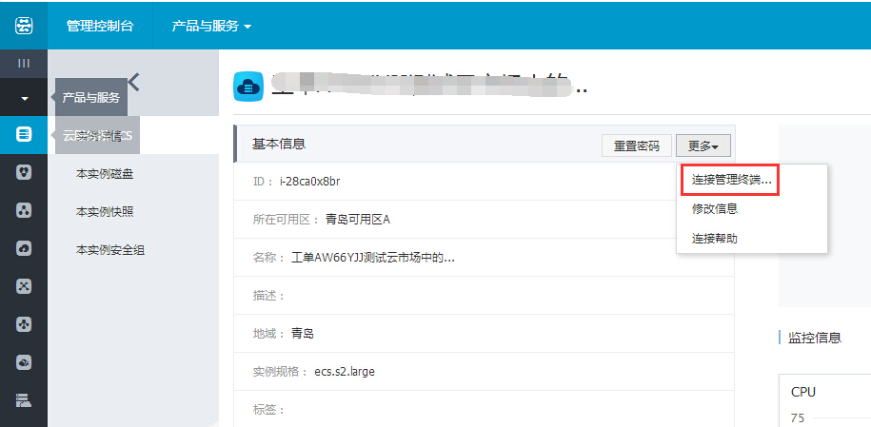Go to 本实例磁盘 in the side menu

[x=104, y=174]
